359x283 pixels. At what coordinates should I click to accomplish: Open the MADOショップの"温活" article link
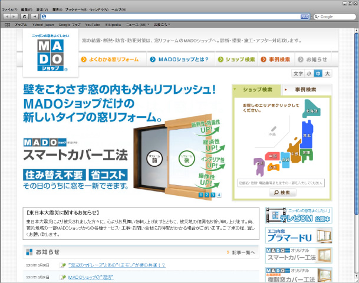[91, 277]
